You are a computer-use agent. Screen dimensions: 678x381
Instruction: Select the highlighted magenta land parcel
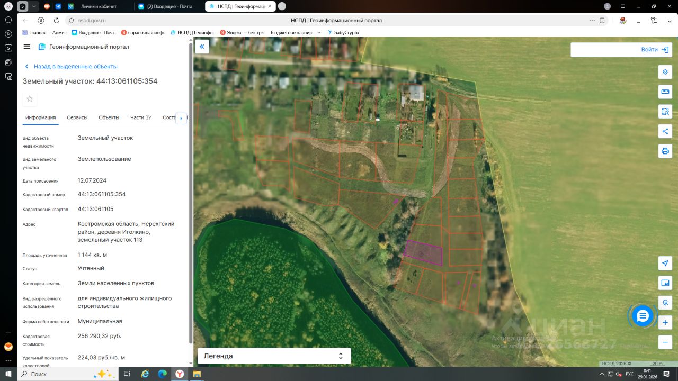point(423,252)
